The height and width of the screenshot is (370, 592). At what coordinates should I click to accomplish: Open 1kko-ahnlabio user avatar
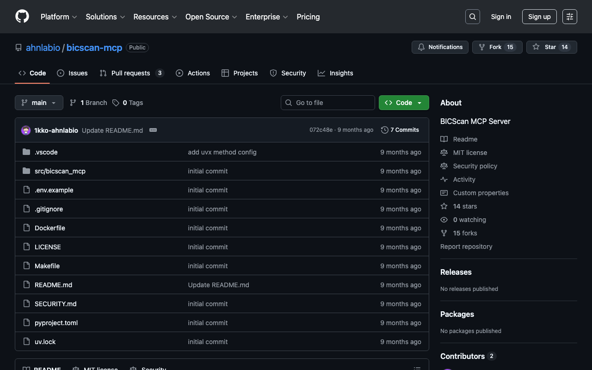pyautogui.click(x=26, y=130)
